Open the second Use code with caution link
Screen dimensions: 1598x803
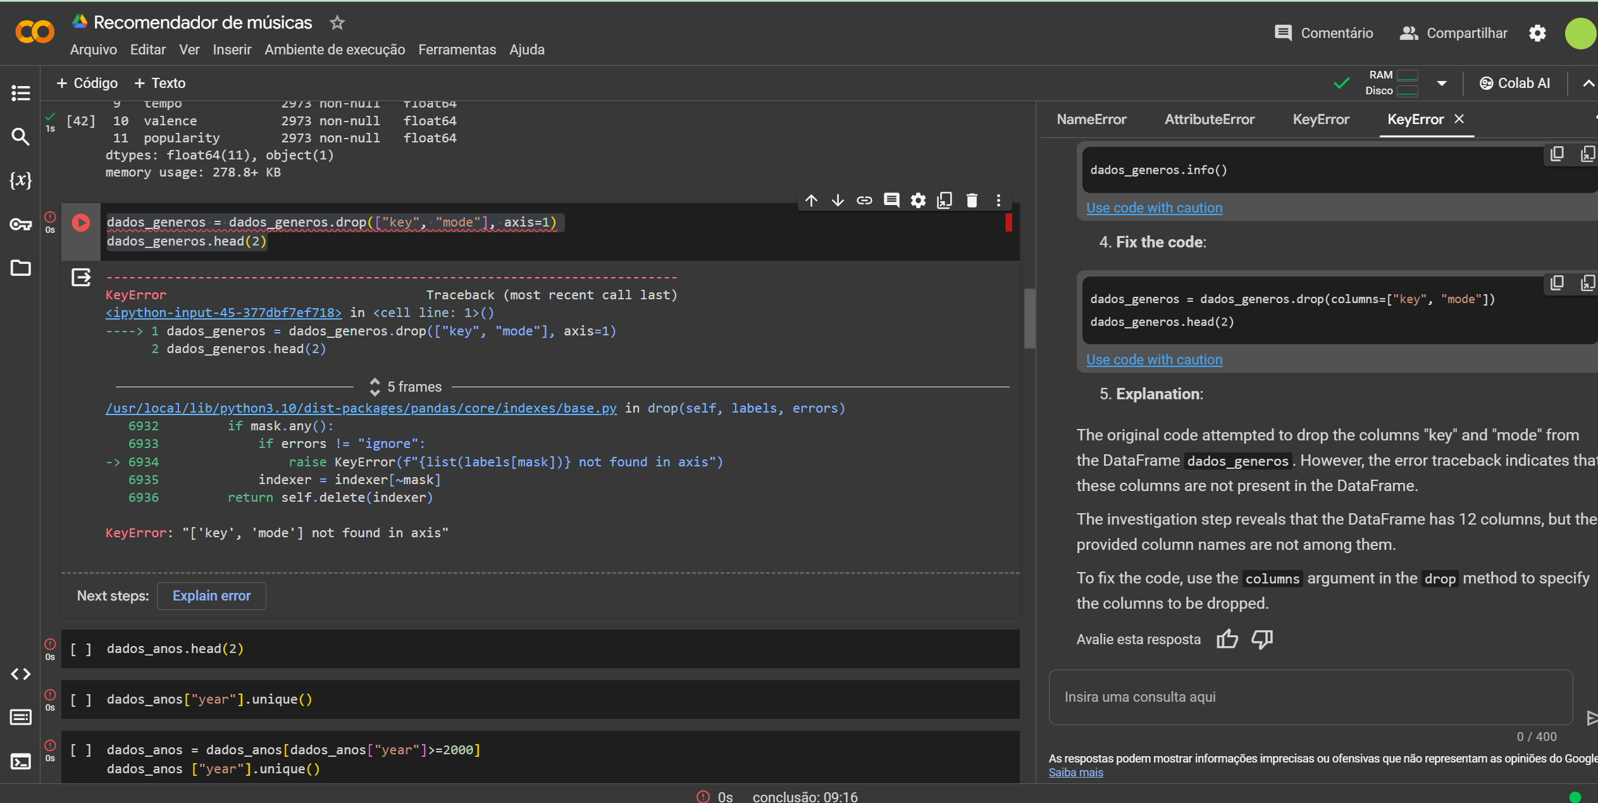(x=1154, y=359)
